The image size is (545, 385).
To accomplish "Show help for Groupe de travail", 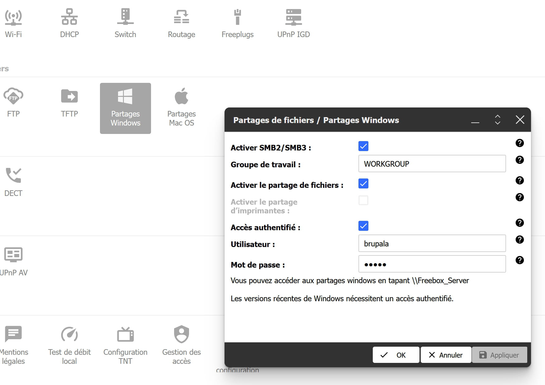I will [x=519, y=160].
